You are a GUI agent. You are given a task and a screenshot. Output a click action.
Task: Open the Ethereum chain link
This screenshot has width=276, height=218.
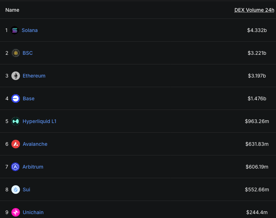[34, 76]
